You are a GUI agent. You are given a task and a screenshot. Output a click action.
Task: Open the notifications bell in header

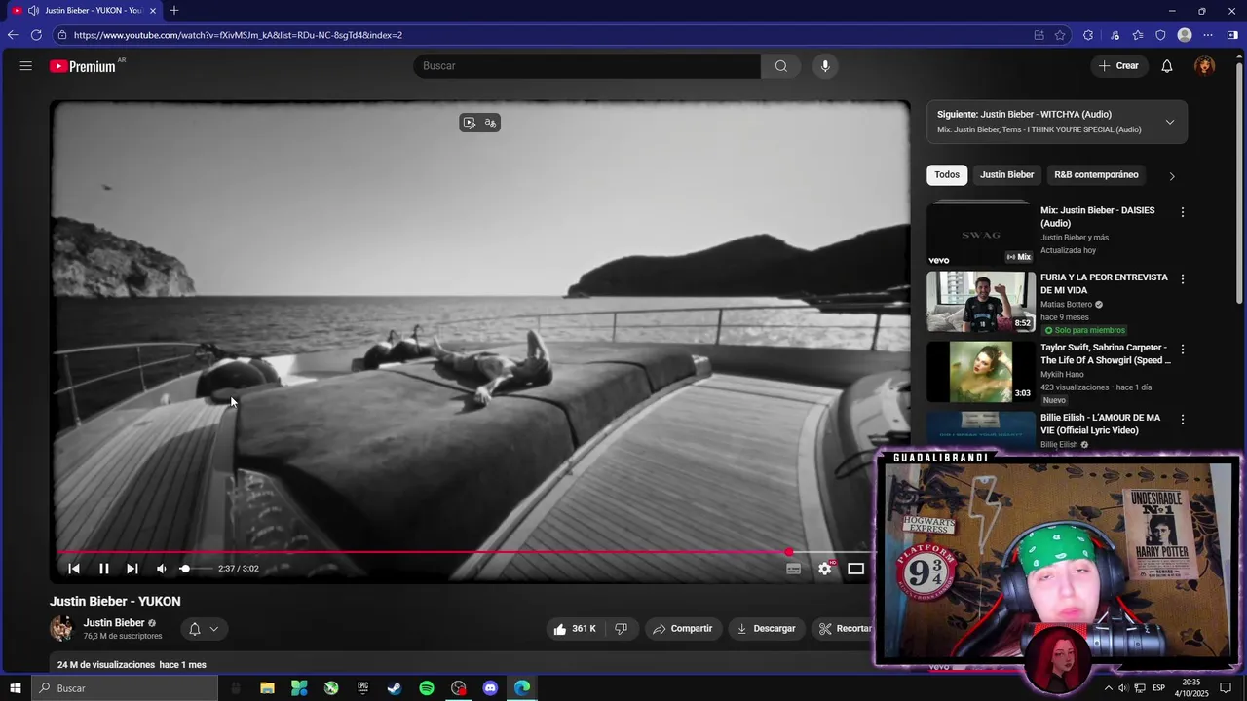click(1166, 66)
